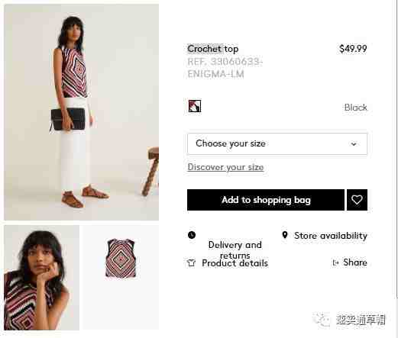Viewport: 398px width, 338px height.
Task: Click the Share link text
Action: point(355,262)
